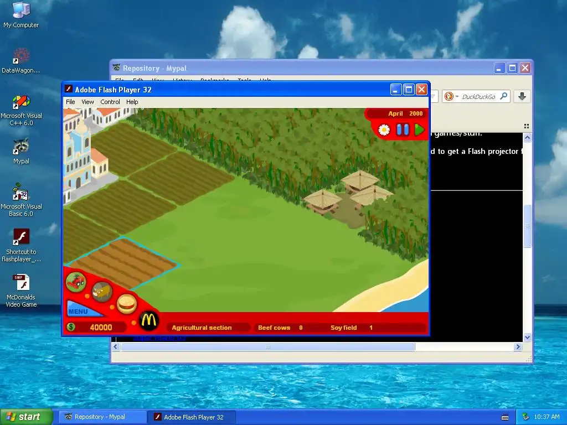Click the 'Agricultural section' label
The width and height of the screenshot is (567, 425).
coord(202,328)
